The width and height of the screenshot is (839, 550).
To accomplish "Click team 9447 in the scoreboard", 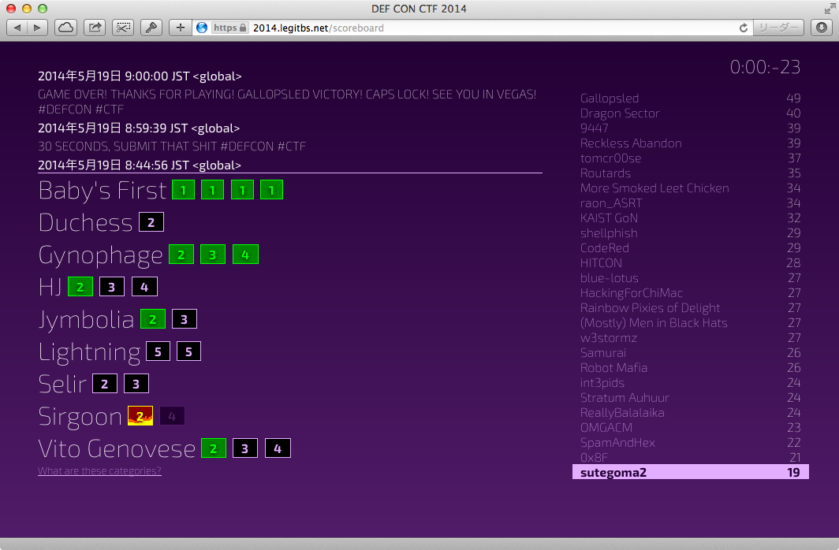I will (x=594, y=128).
